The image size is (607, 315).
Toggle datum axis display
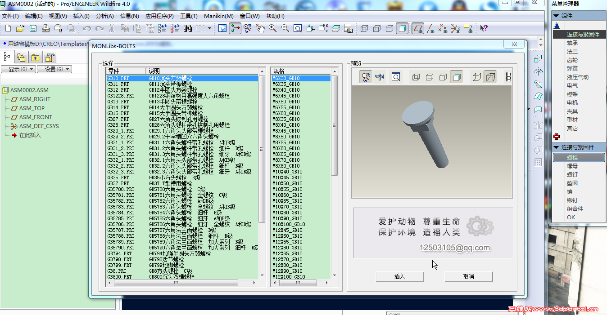pyautogui.click(x=431, y=28)
